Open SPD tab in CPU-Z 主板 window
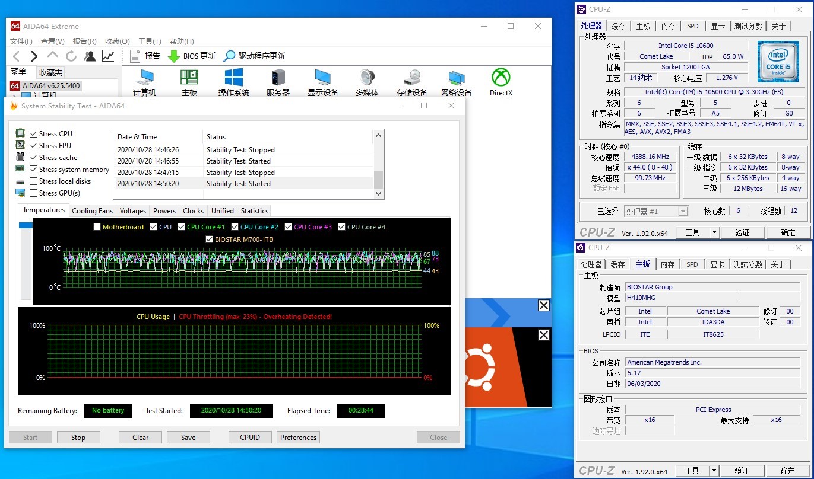Screen dimensions: 814x479 [692, 264]
